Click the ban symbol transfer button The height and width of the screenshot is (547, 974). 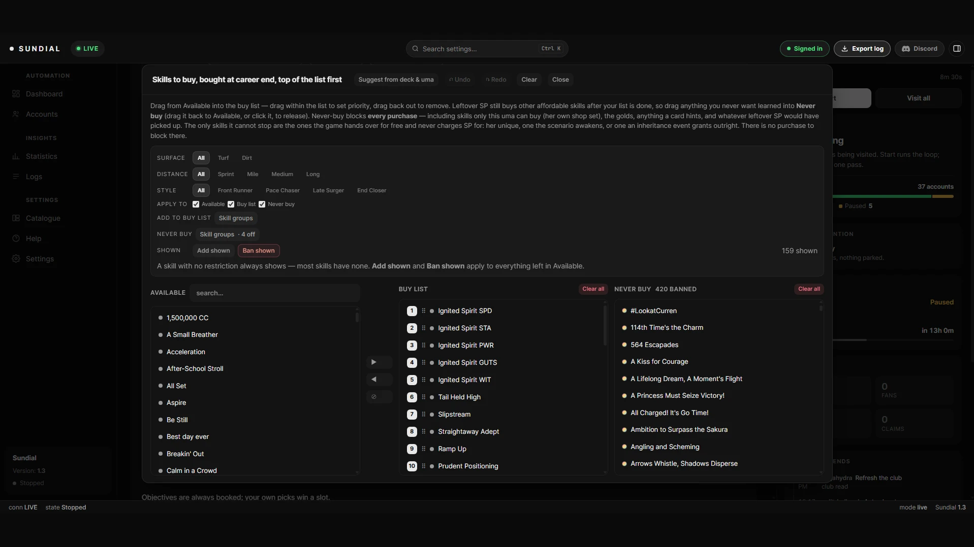tap(379, 397)
